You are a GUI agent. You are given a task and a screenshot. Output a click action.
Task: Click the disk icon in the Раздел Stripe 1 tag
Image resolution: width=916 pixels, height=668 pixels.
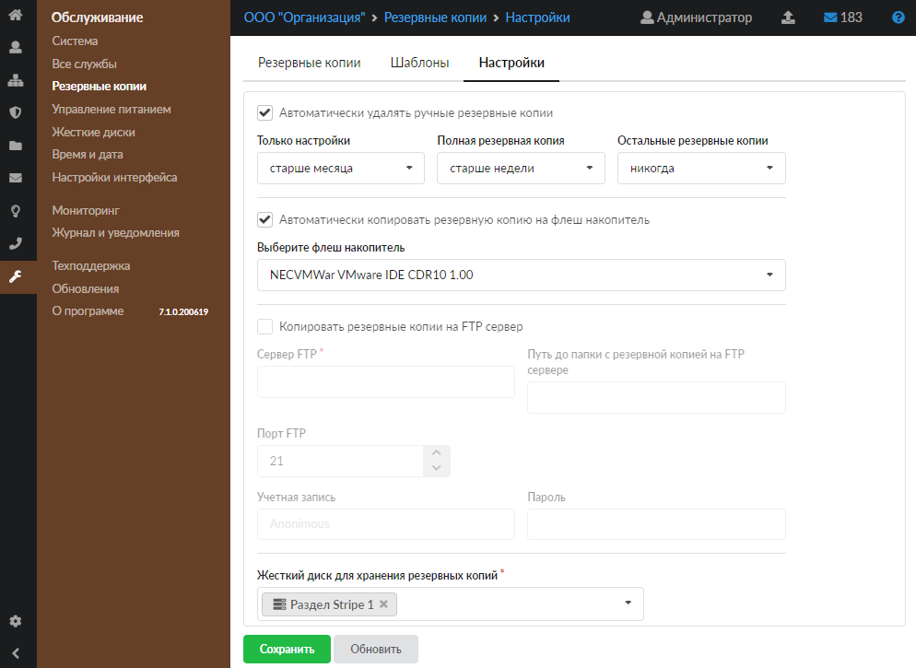[280, 604]
